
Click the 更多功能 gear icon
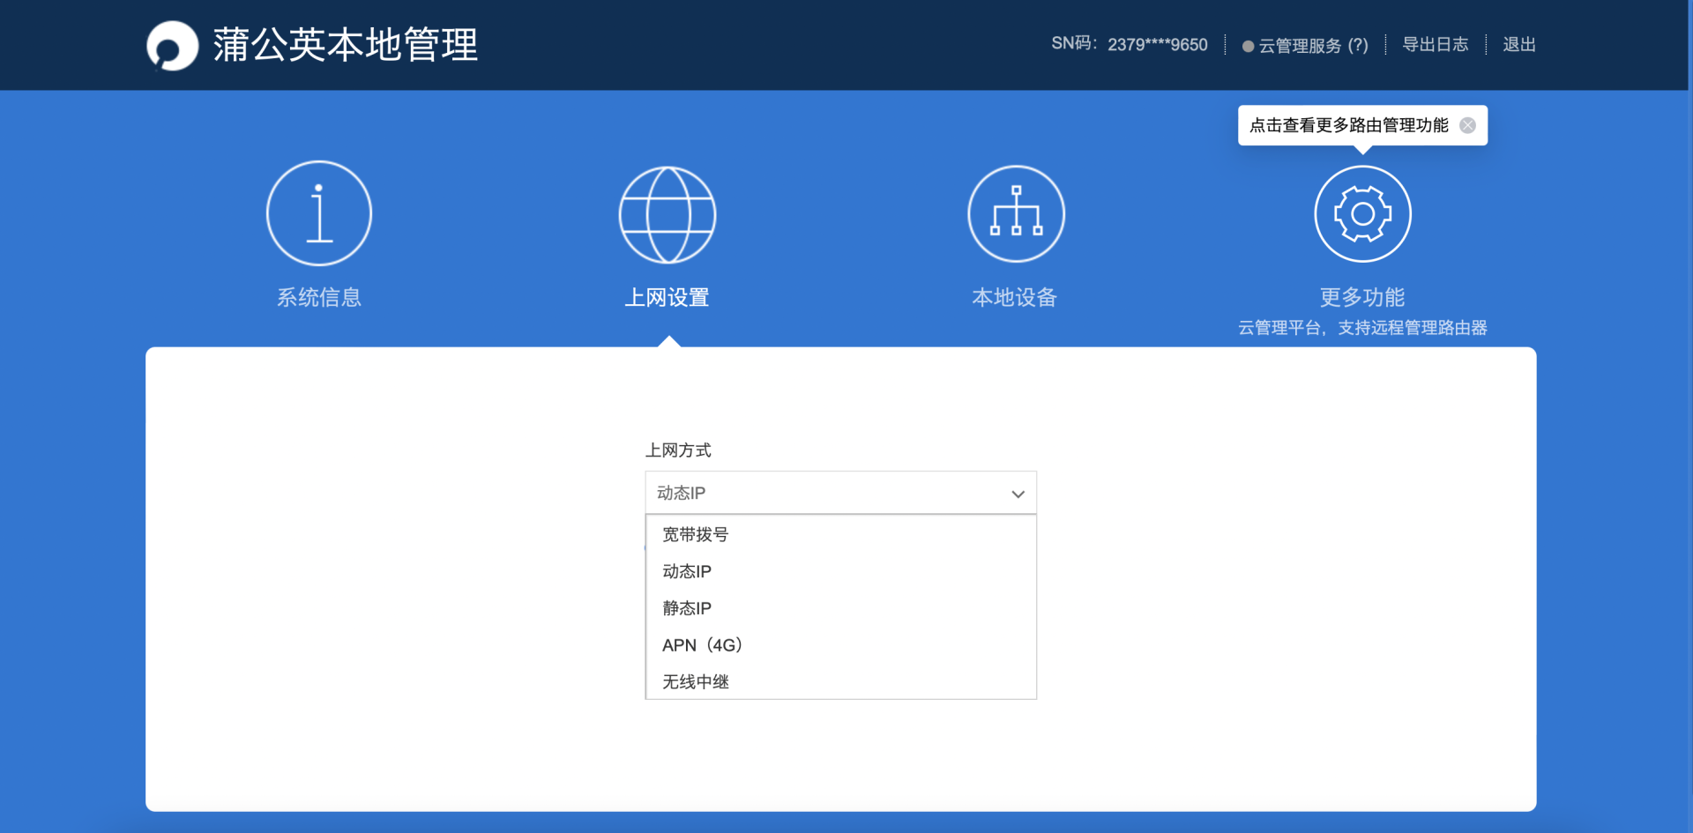(x=1361, y=212)
